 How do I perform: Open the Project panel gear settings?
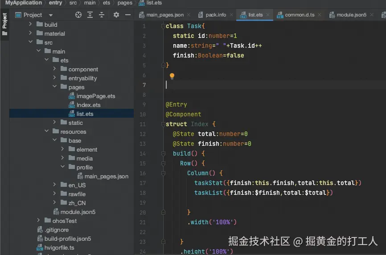116,15
